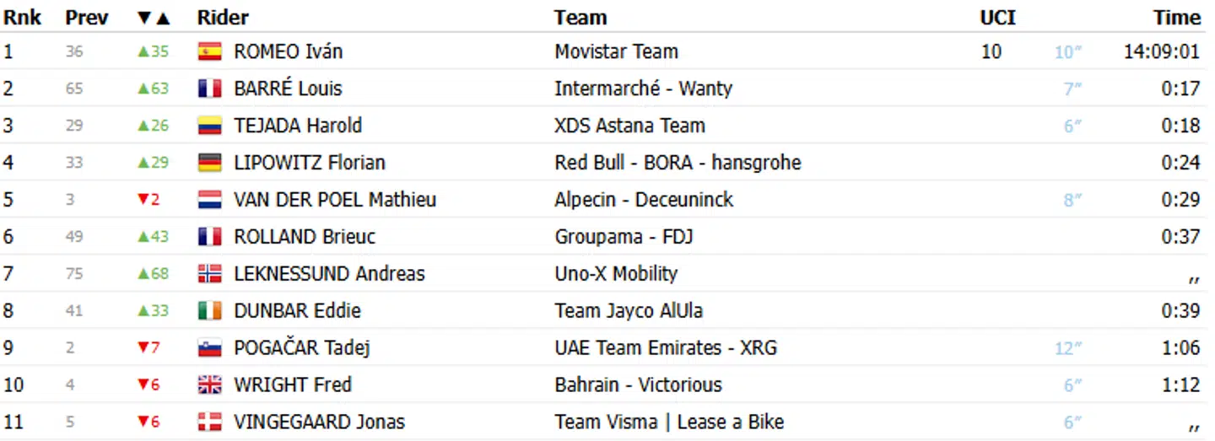1215x441 pixels.
Task: Click the Danish flag beside VINGEGAARD Jonas
Action: [209, 422]
